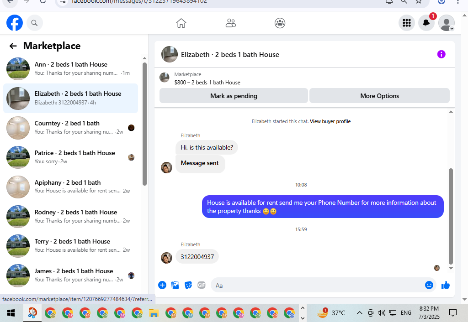Open File Explorer from taskbar
The height and width of the screenshot is (322, 468).
tap(154, 313)
